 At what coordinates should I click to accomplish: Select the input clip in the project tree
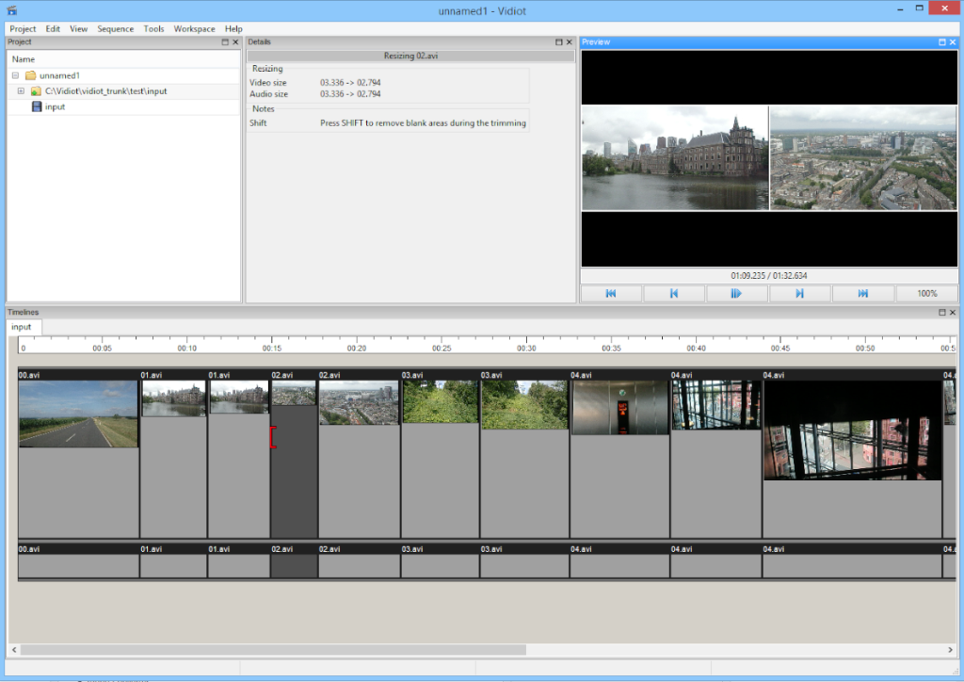pos(55,106)
